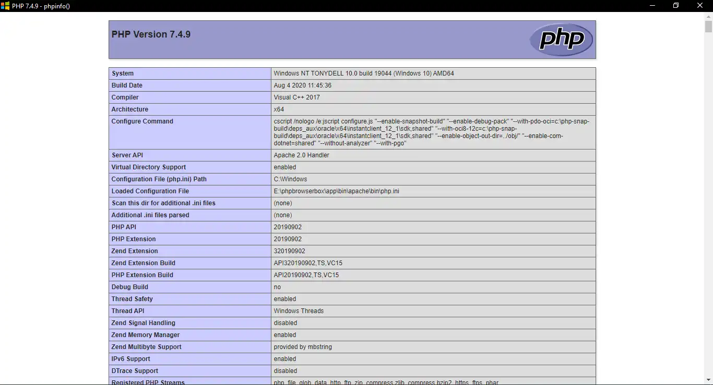Click the 'Registered PHP Streams' label
Screen dimensions: 713x385
[x=148, y=382]
